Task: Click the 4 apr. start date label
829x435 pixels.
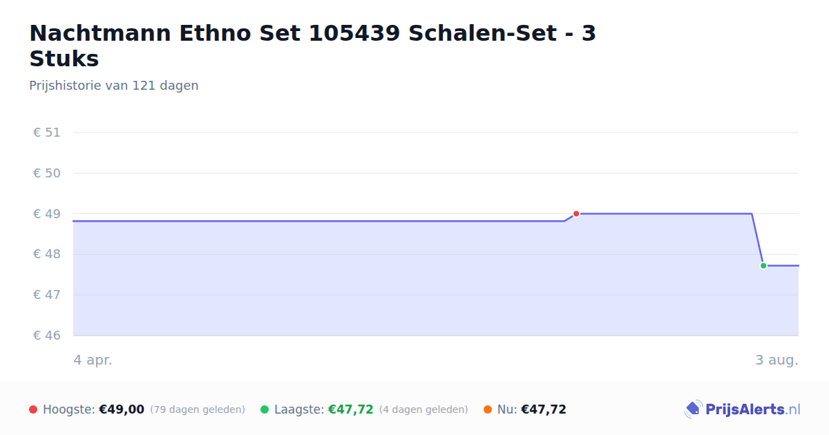Action: (x=93, y=360)
